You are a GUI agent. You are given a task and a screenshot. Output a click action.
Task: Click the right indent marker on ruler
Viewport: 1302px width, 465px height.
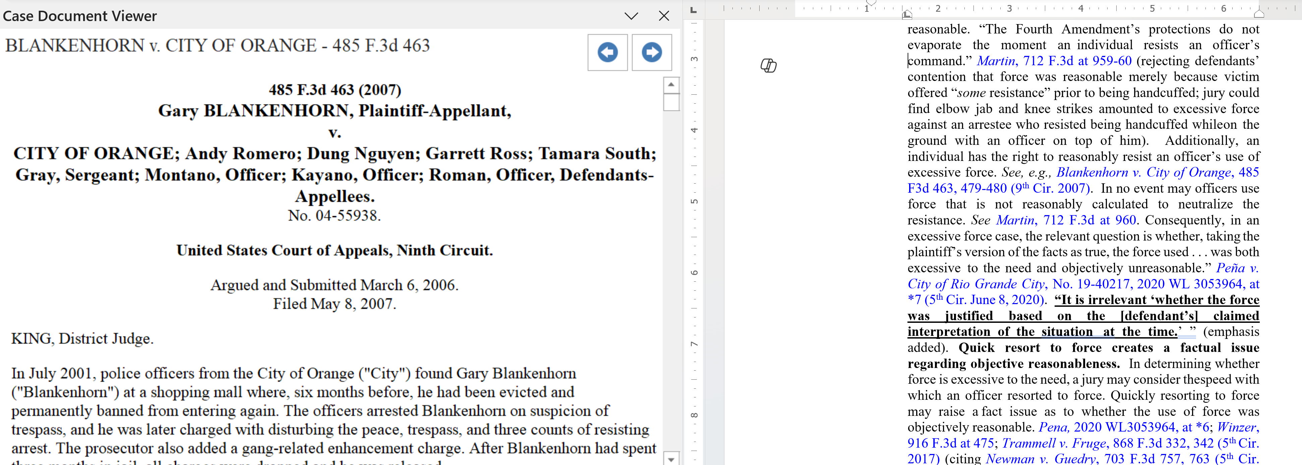pyautogui.click(x=1258, y=14)
